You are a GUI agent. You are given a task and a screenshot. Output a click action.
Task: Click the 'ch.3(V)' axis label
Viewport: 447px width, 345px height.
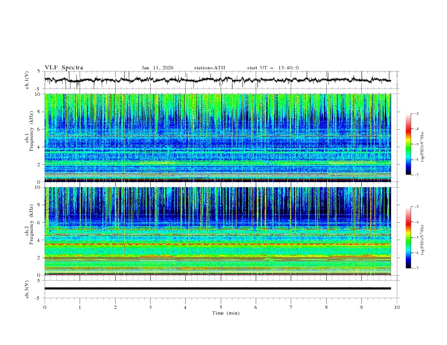(x=27, y=289)
